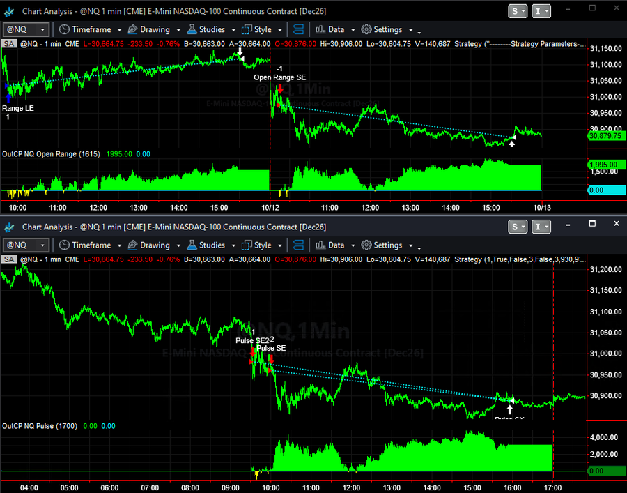Open the S dropdown button in bottom title bar
Viewport: 627px width, 493px height.
tap(518, 227)
